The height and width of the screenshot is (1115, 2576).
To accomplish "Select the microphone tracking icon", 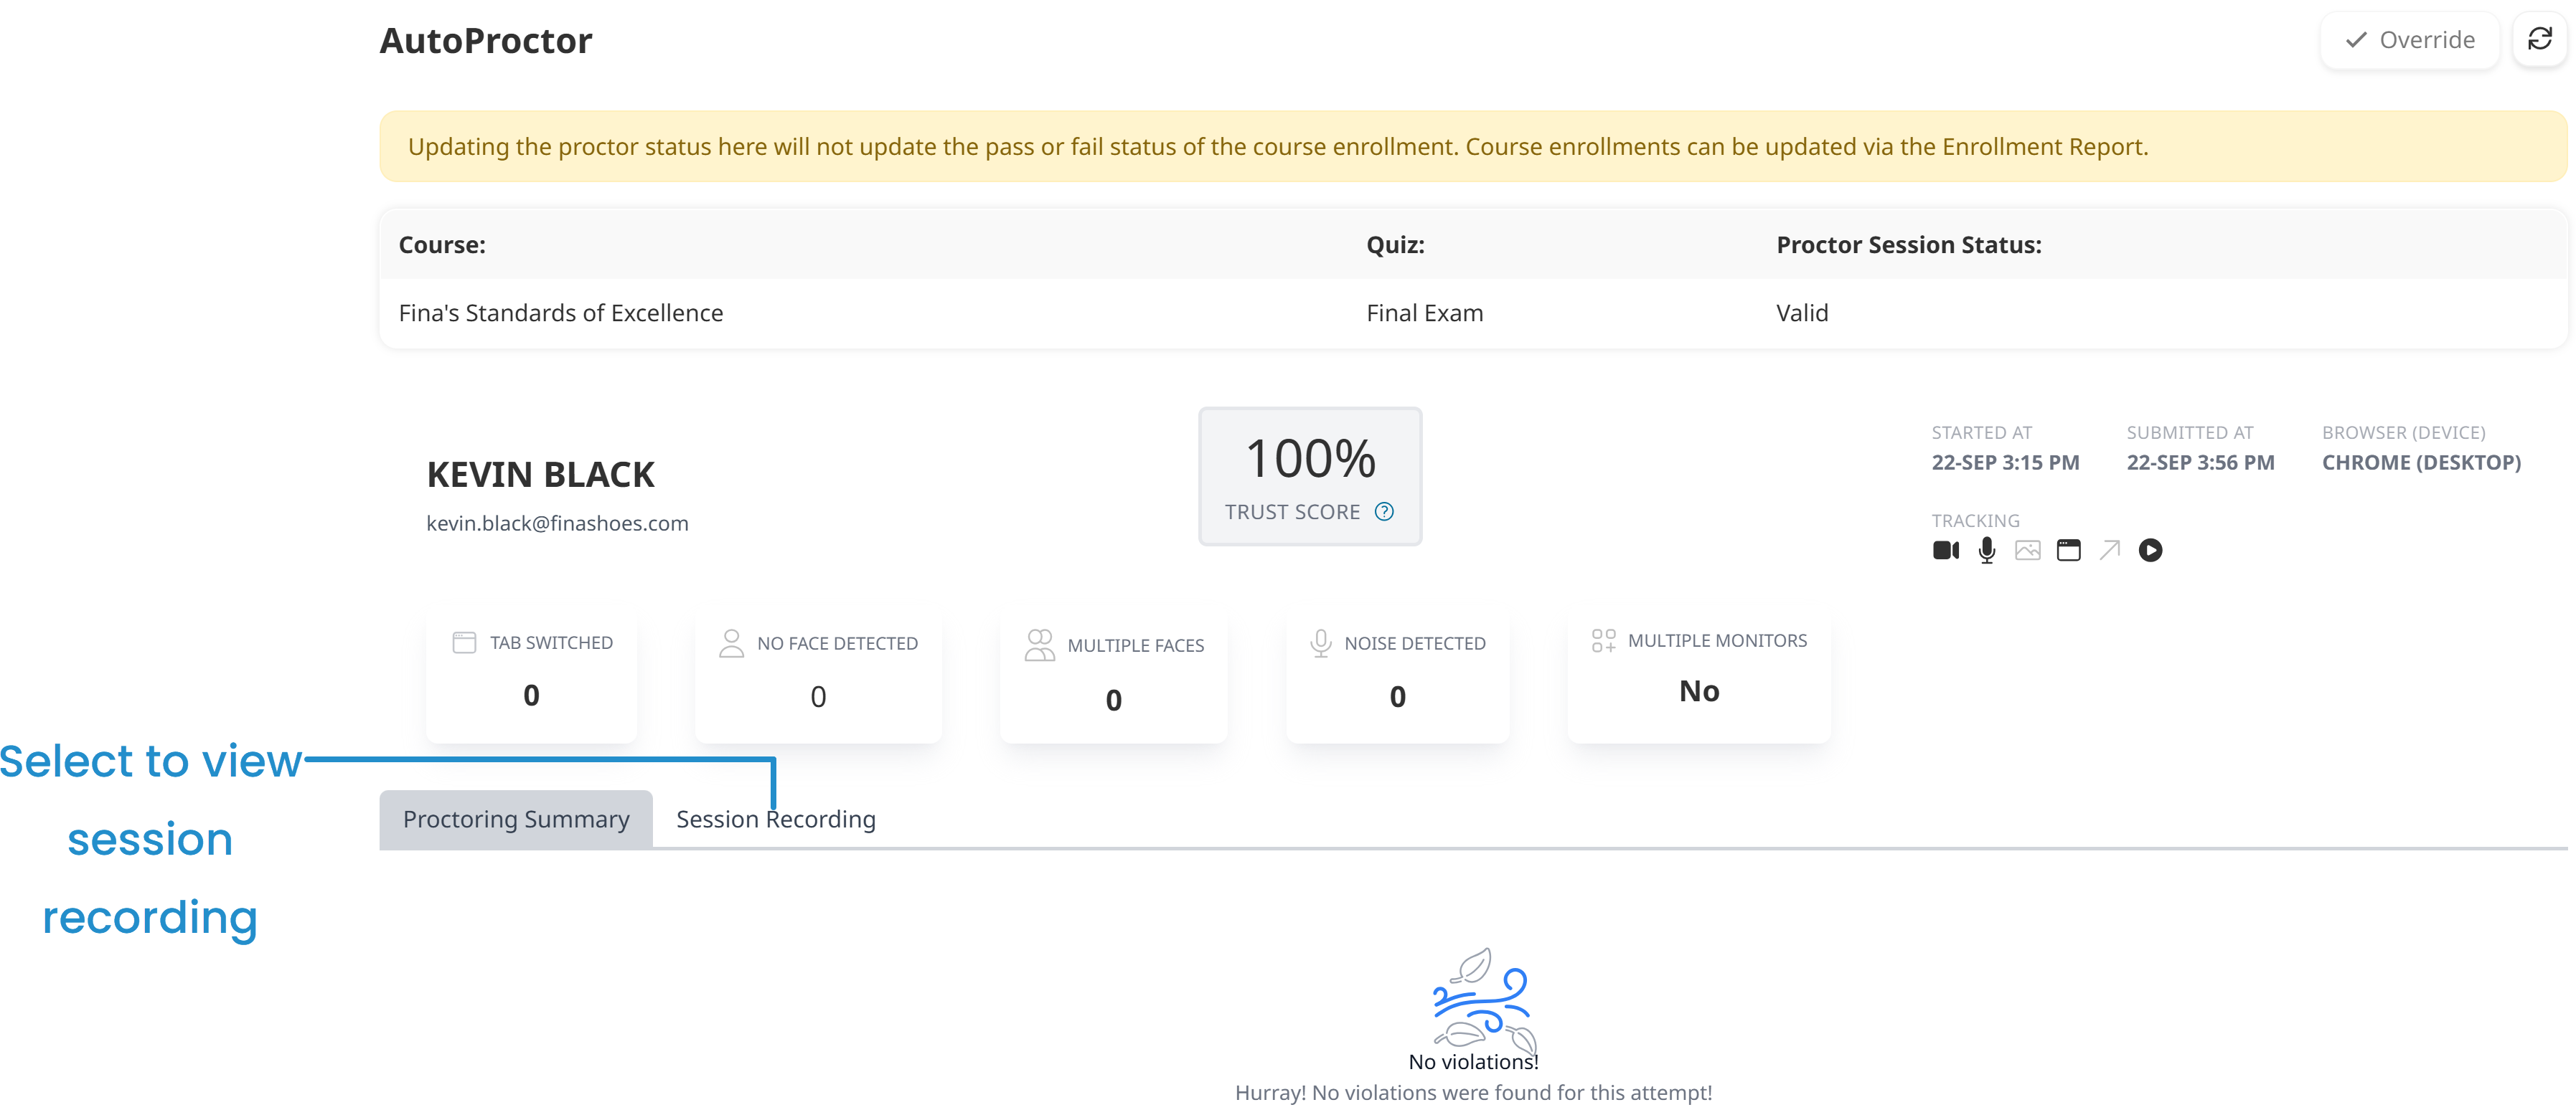I will click(1987, 549).
